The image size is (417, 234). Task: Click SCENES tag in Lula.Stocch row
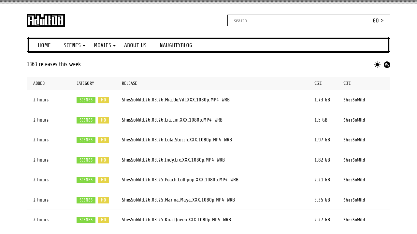click(86, 140)
